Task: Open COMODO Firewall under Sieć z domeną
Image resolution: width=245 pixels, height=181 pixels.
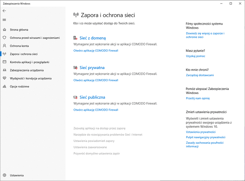Action: (x=96, y=50)
